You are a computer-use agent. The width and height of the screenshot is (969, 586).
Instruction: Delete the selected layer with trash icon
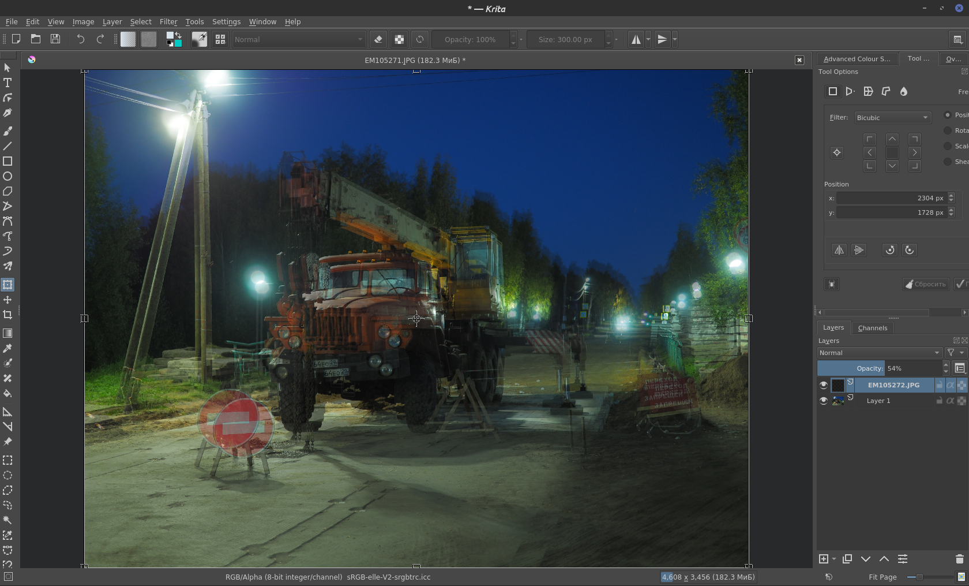(960, 559)
